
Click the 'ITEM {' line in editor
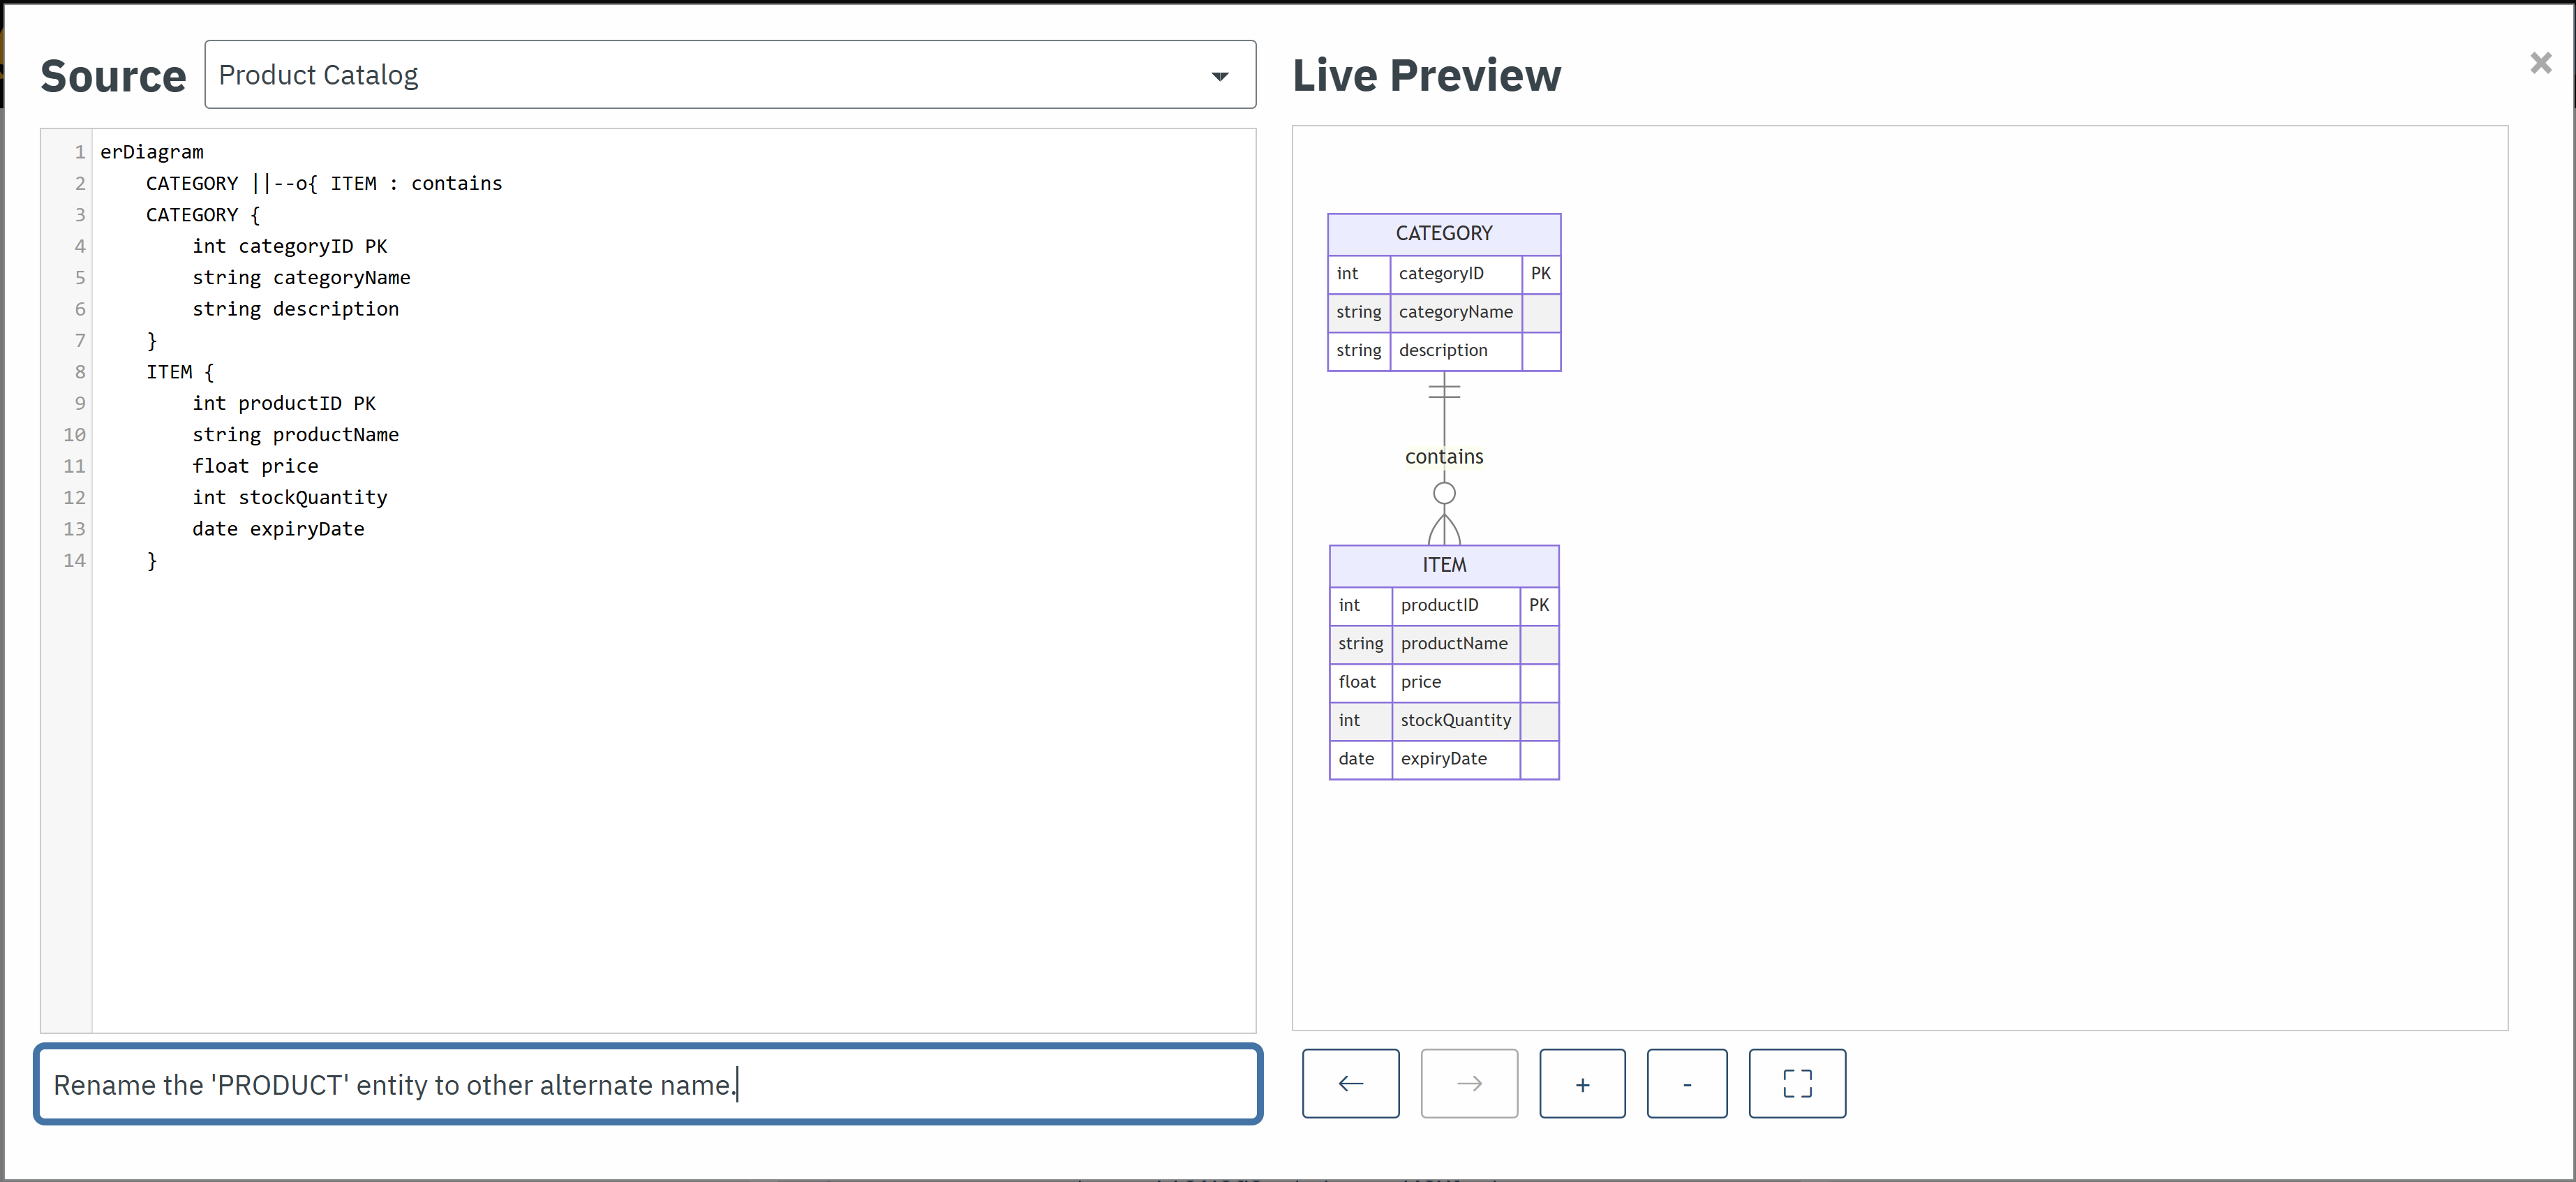click(x=180, y=372)
